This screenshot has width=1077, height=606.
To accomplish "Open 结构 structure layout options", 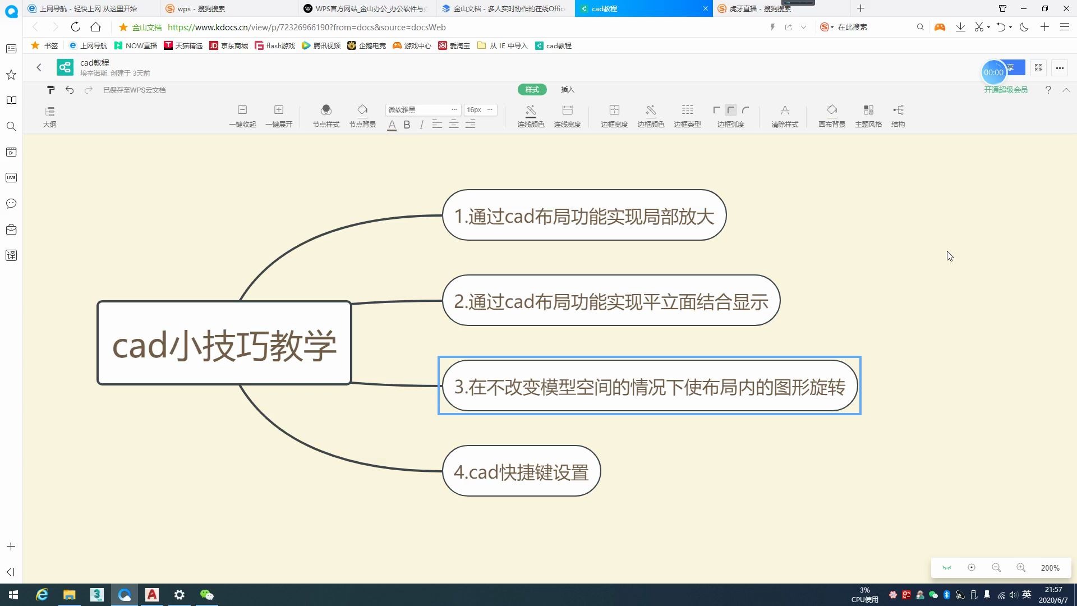I will (x=898, y=117).
